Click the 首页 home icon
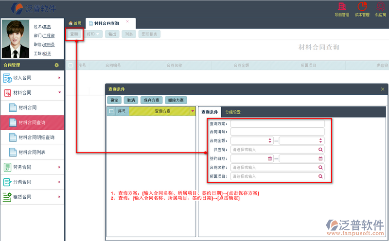Viewport: 389px width, 241px height. [x=71, y=23]
